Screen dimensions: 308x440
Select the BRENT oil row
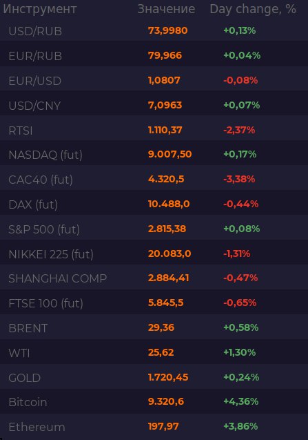154,328
